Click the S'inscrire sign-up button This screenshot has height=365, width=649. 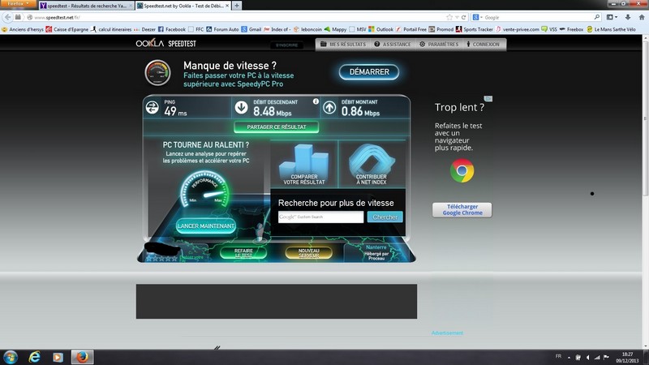coord(287,45)
